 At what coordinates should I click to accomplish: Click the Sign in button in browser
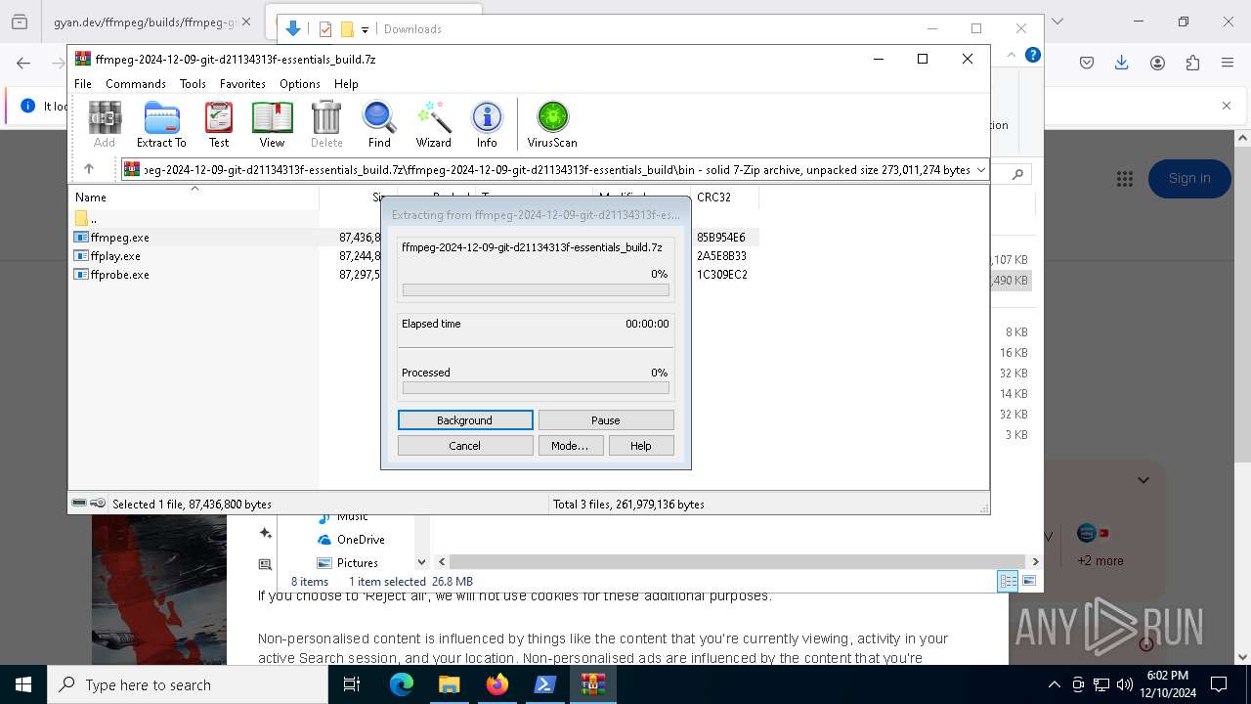pyautogui.click(x=1189, y=178)
